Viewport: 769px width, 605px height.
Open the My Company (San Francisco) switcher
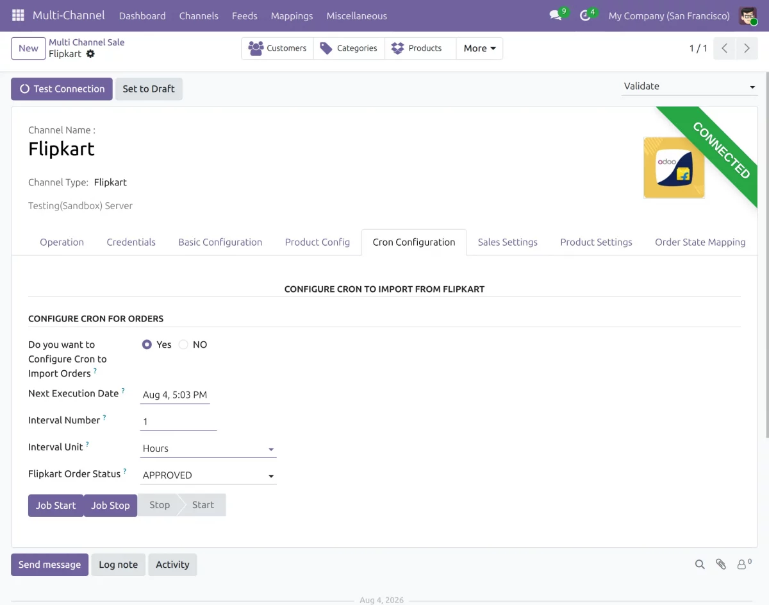(669, 15)
